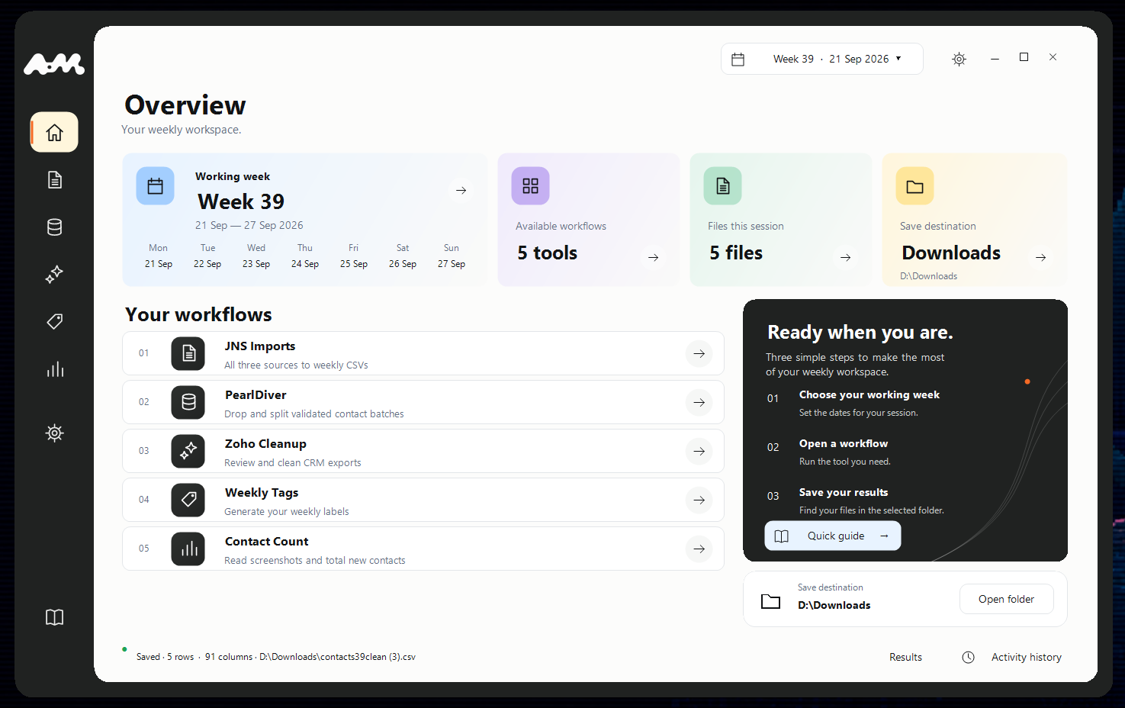Open the database icon in the sidebar

[54, 227]
